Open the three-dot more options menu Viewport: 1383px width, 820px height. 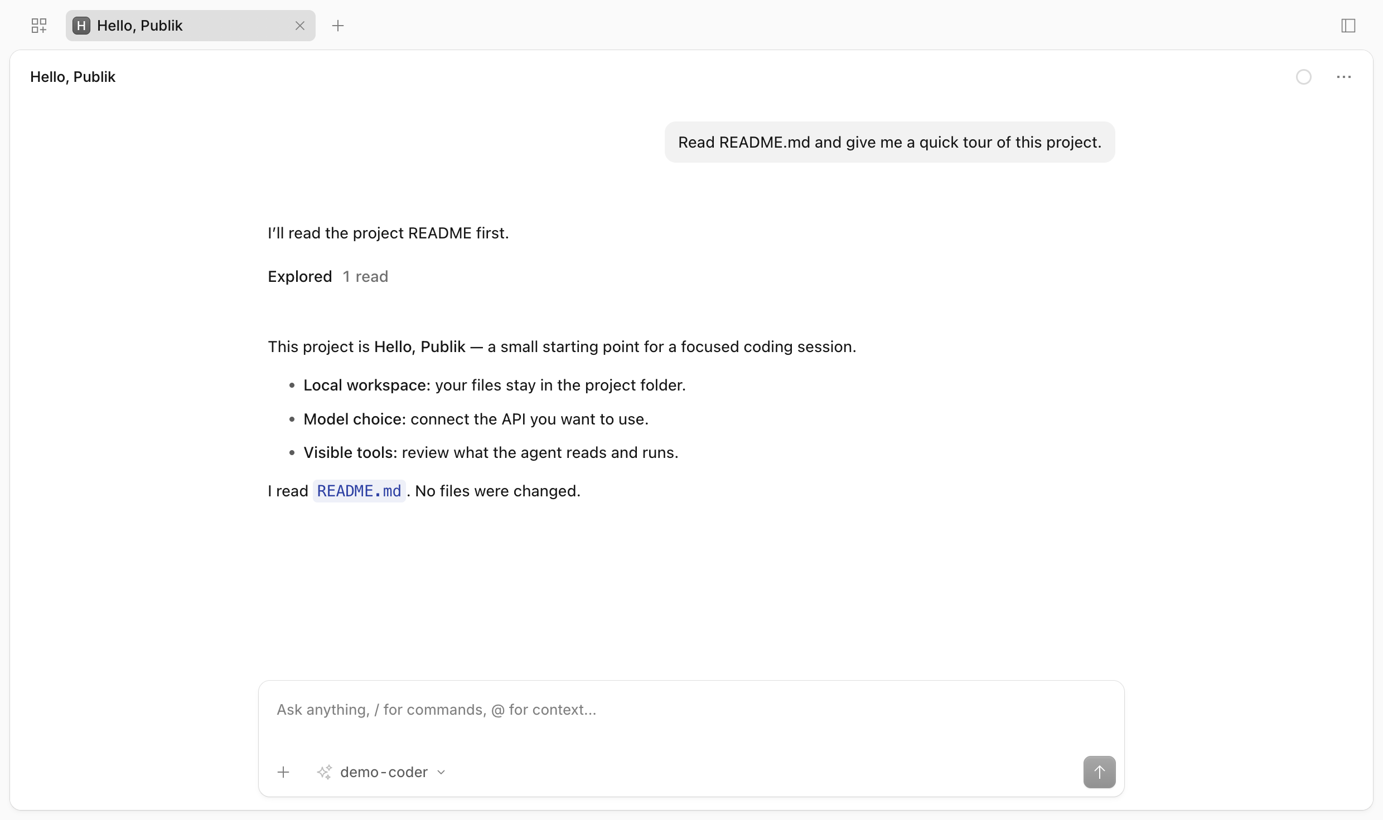1344,77
